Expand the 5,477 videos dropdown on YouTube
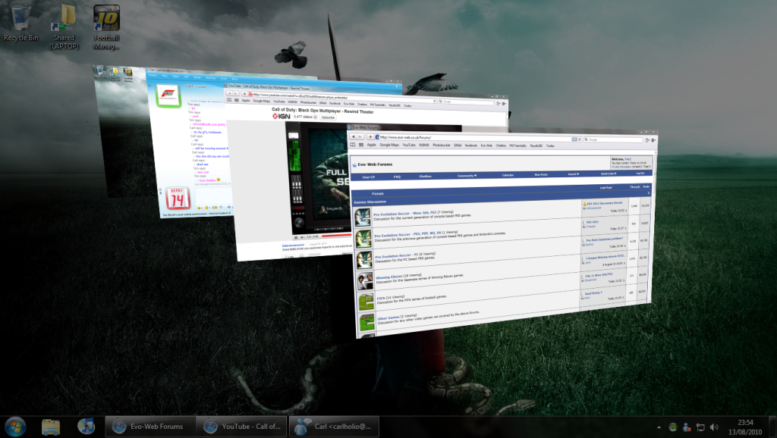This screenshot has width=777, height=438. coord(315,117)
